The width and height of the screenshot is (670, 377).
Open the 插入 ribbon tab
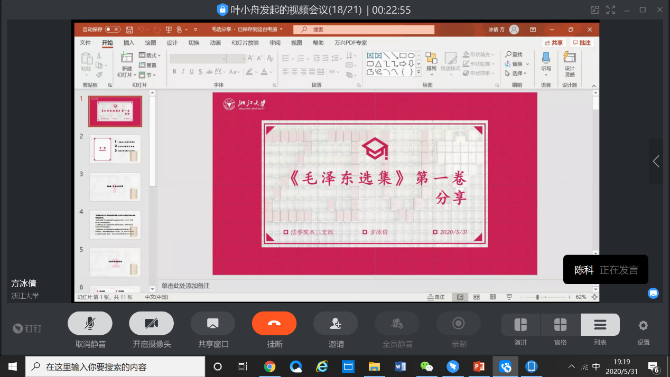point(129,43)
